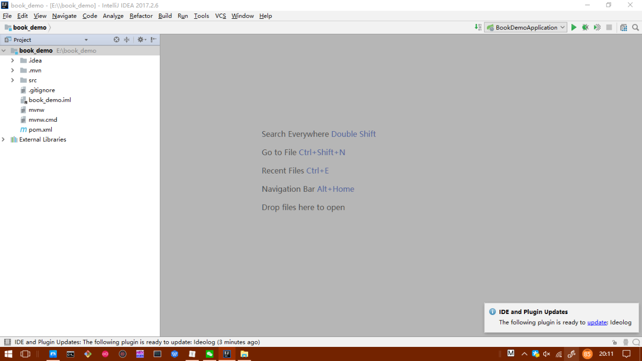Hide the Project tool window
The image size is (642, 361).
(154, 40)
